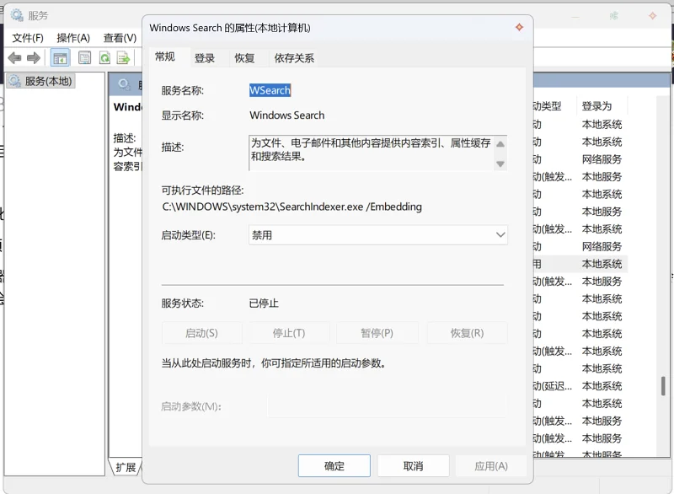The height and width of the screenshot is (494, 674).
Task: Click the Refresh toolbar icon
Action: (x=104, y=57)
